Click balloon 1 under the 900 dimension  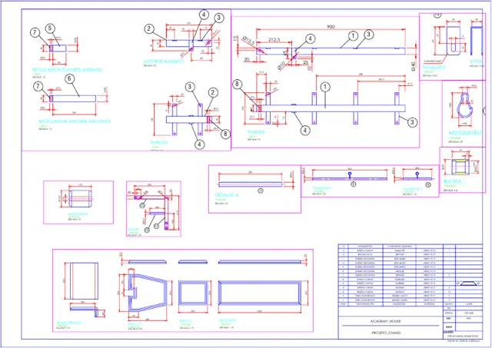coord(353,36)
